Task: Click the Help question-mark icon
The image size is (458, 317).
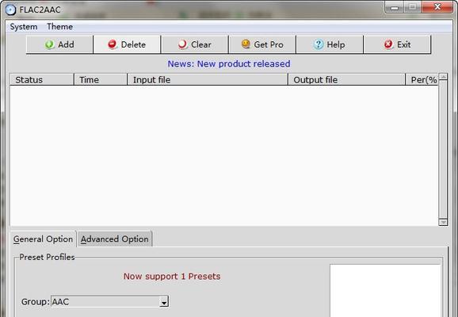Action: pyautogui.click(x=319, y=44)
